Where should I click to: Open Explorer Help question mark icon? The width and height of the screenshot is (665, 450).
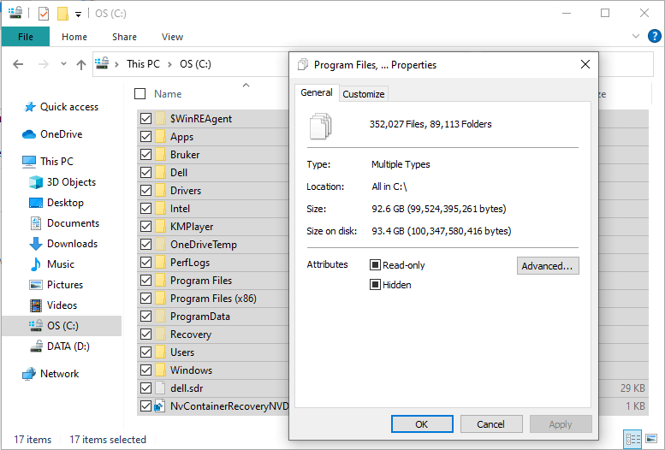(655, 36)
